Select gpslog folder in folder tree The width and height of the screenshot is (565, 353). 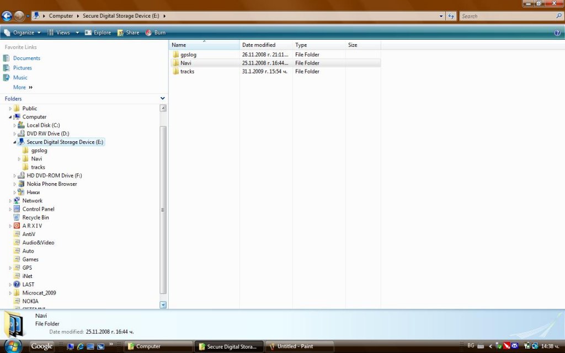tap(39, 150)
